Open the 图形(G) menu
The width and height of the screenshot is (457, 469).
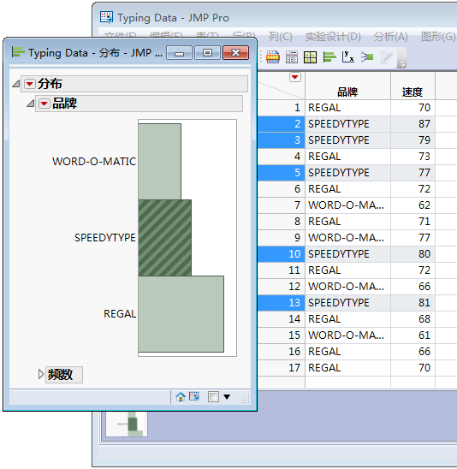coord(438,37)
